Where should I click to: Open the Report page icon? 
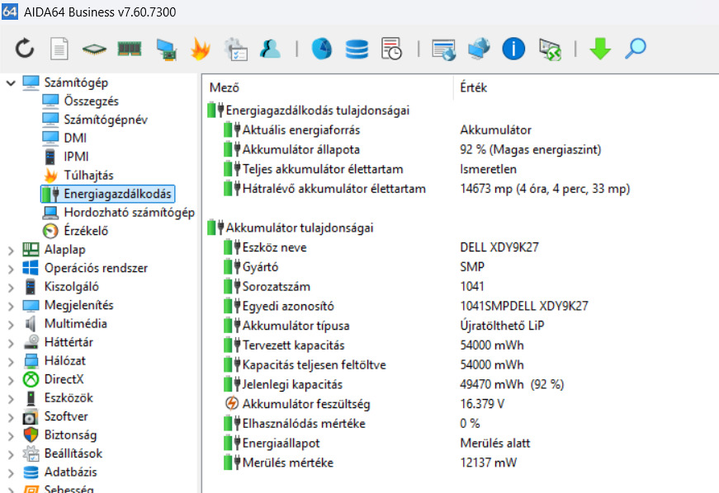(59, 49)
